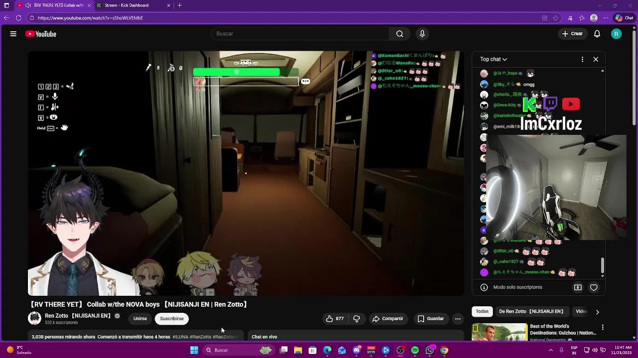Viewport: 638px width, 358px height.
Task: Expand the Top chat mode dropdown
Action: [x=493, y=59]
